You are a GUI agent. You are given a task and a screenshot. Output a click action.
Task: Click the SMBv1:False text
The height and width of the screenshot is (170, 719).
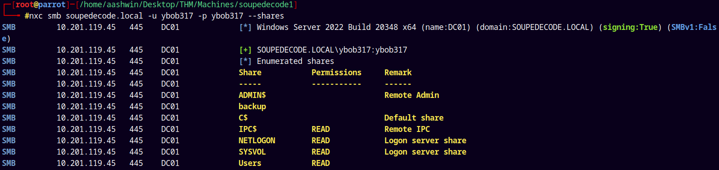click(x=694, y=27)
